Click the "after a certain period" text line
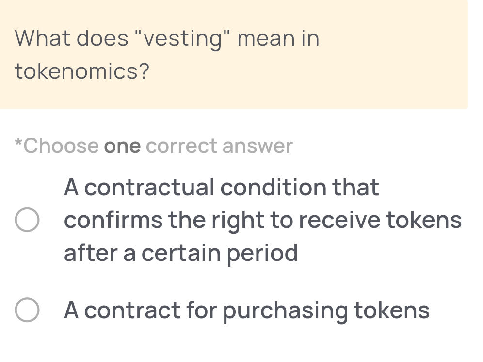The width and height of the screenshot is (483, 362). pos(181,253)
